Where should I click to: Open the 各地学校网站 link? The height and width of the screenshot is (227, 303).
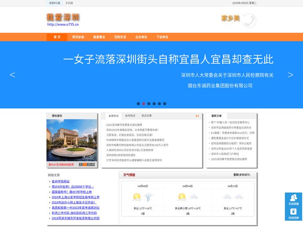[x=61, y=182]
